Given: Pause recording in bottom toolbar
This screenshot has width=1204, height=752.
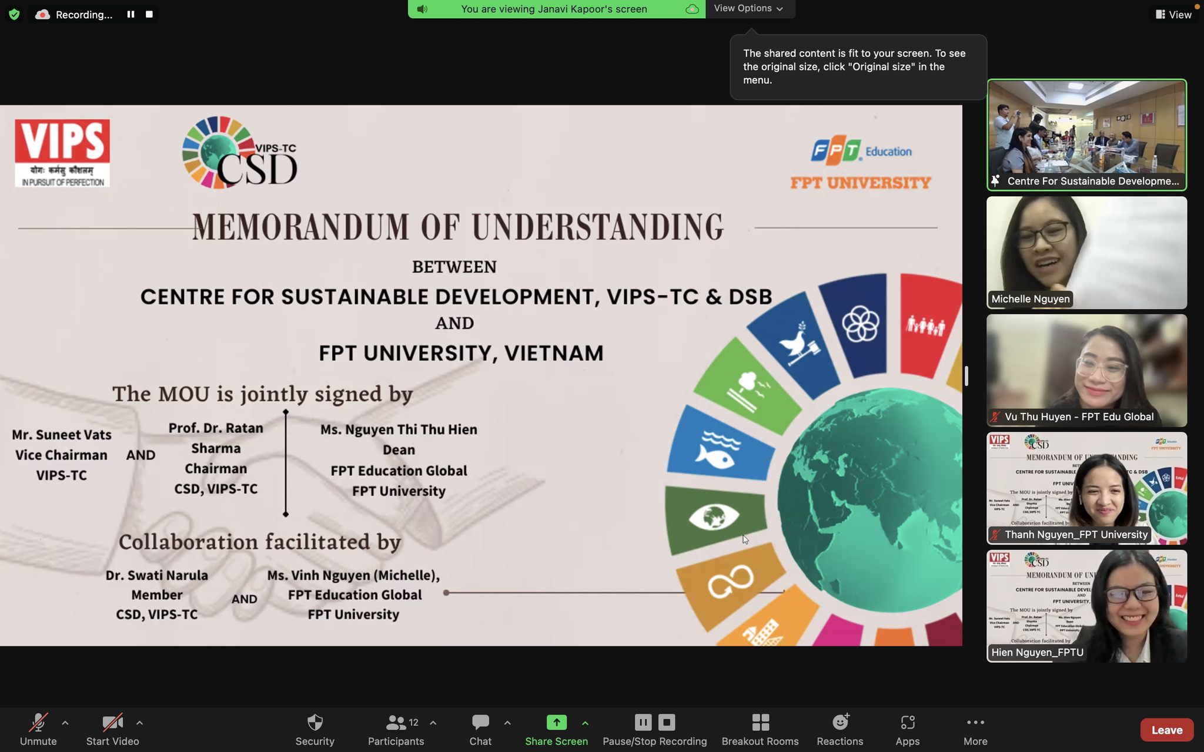Looking at the screenshot, I should (x=643, y=722).
